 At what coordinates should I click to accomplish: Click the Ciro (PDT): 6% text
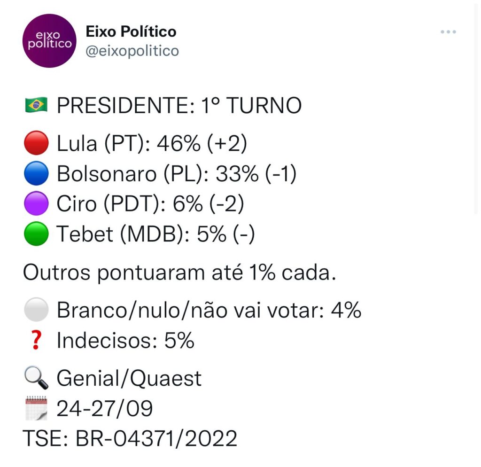(x=150, y=204)
